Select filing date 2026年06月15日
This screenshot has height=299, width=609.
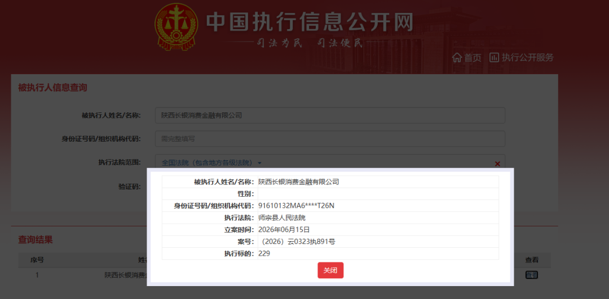284,230
